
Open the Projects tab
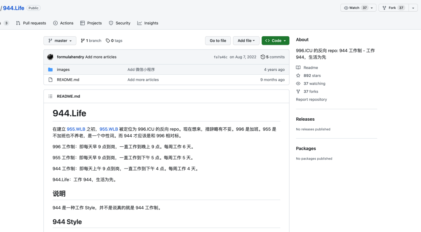91,23
